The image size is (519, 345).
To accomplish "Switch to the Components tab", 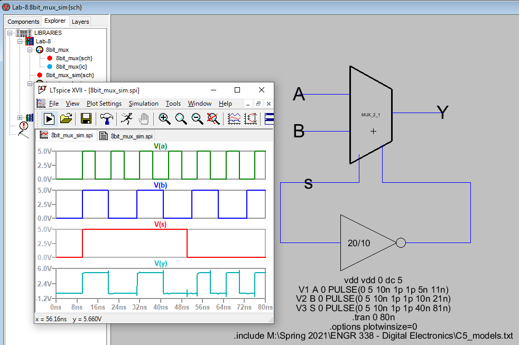I will [x=23, y=22].
